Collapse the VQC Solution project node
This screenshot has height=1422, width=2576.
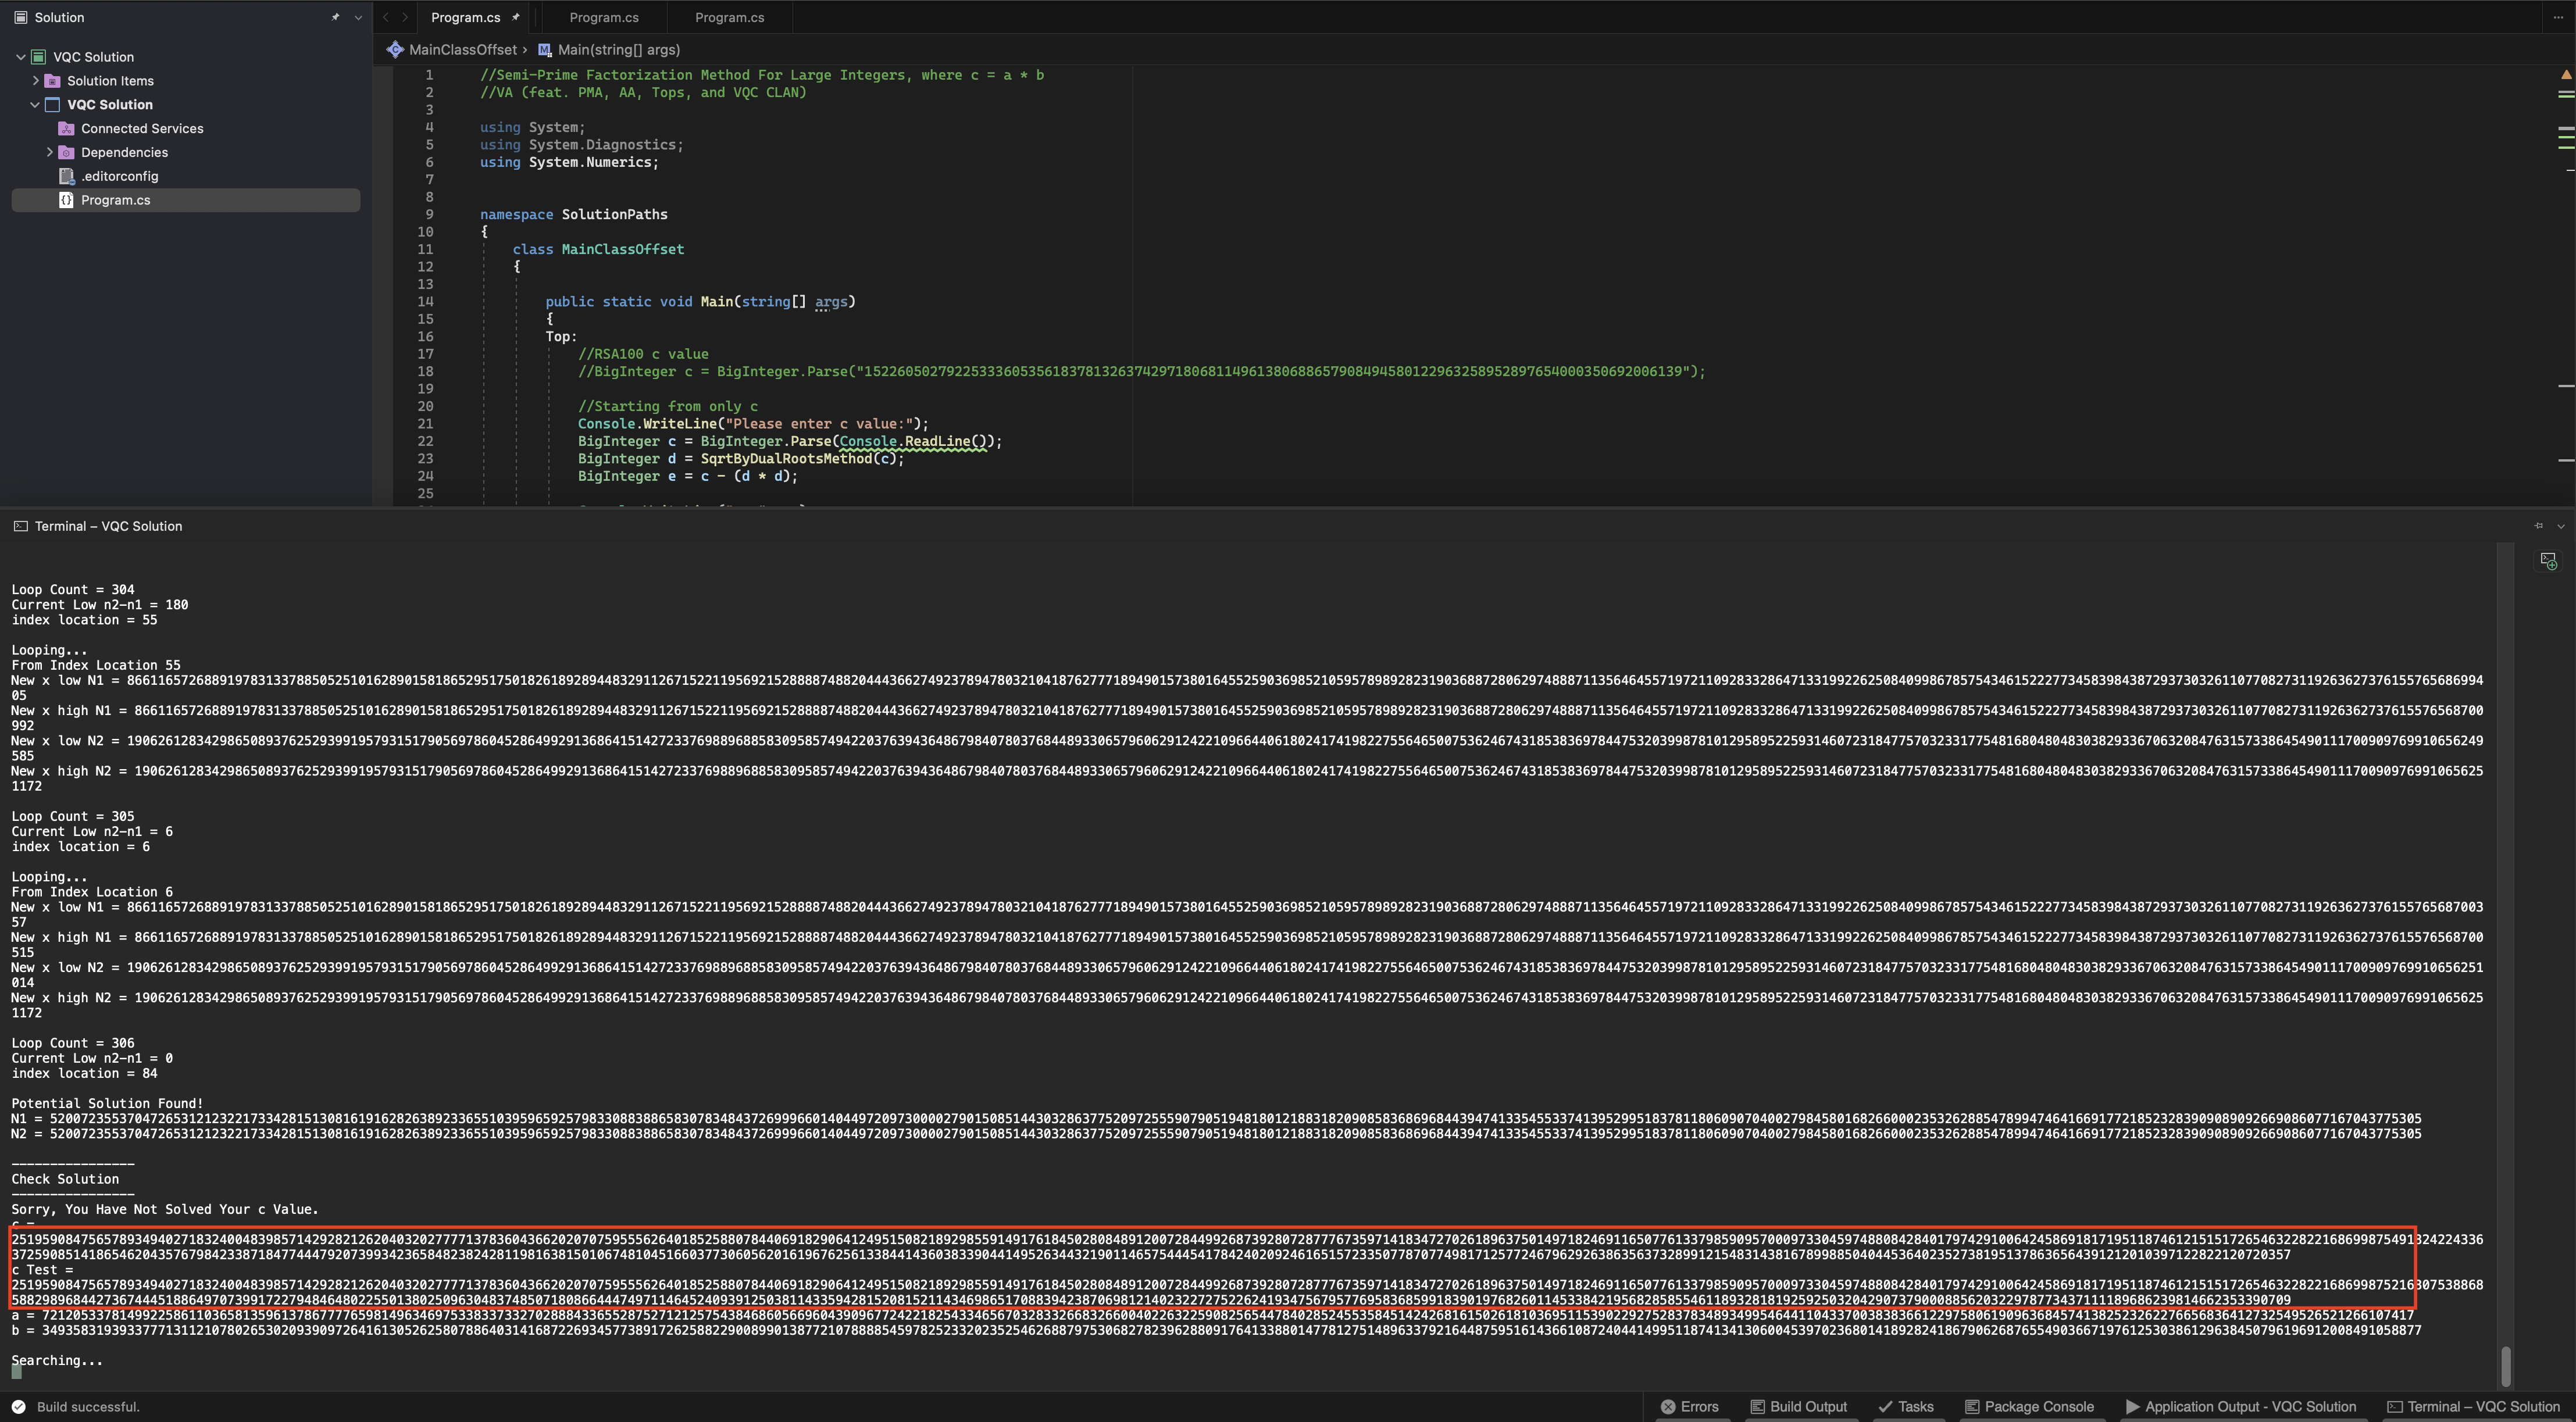click(x=35, y=105)
